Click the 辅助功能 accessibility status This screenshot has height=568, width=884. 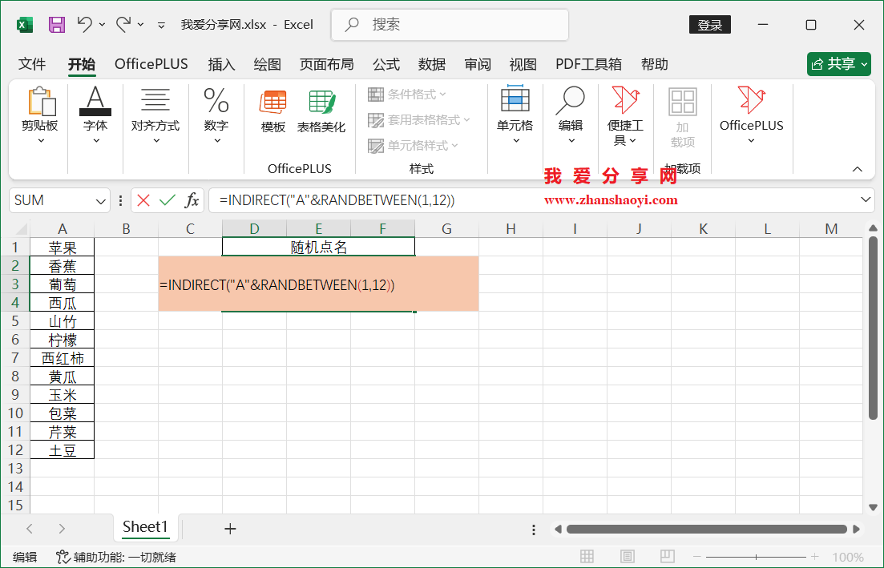[x=116, y=558]
